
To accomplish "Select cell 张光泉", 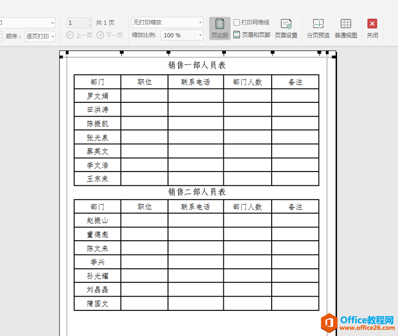I will (x=97, y=137).
